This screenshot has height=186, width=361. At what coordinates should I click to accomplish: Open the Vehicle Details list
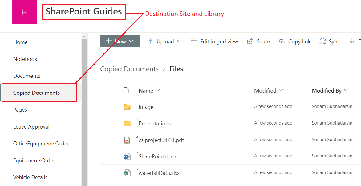(x=30, y=177)
